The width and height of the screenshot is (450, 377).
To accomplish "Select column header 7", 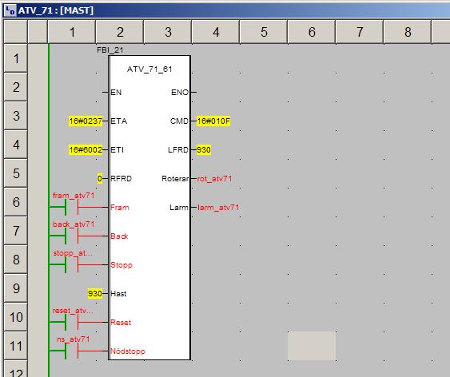I will [x=360, y=32].
